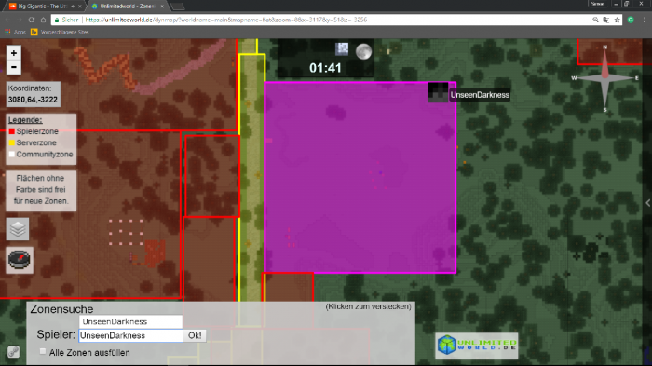Image resolution: width=652 pixels, height=366 pixels.
Task: Close the Unlimitedworld tab
Action: 162,7
